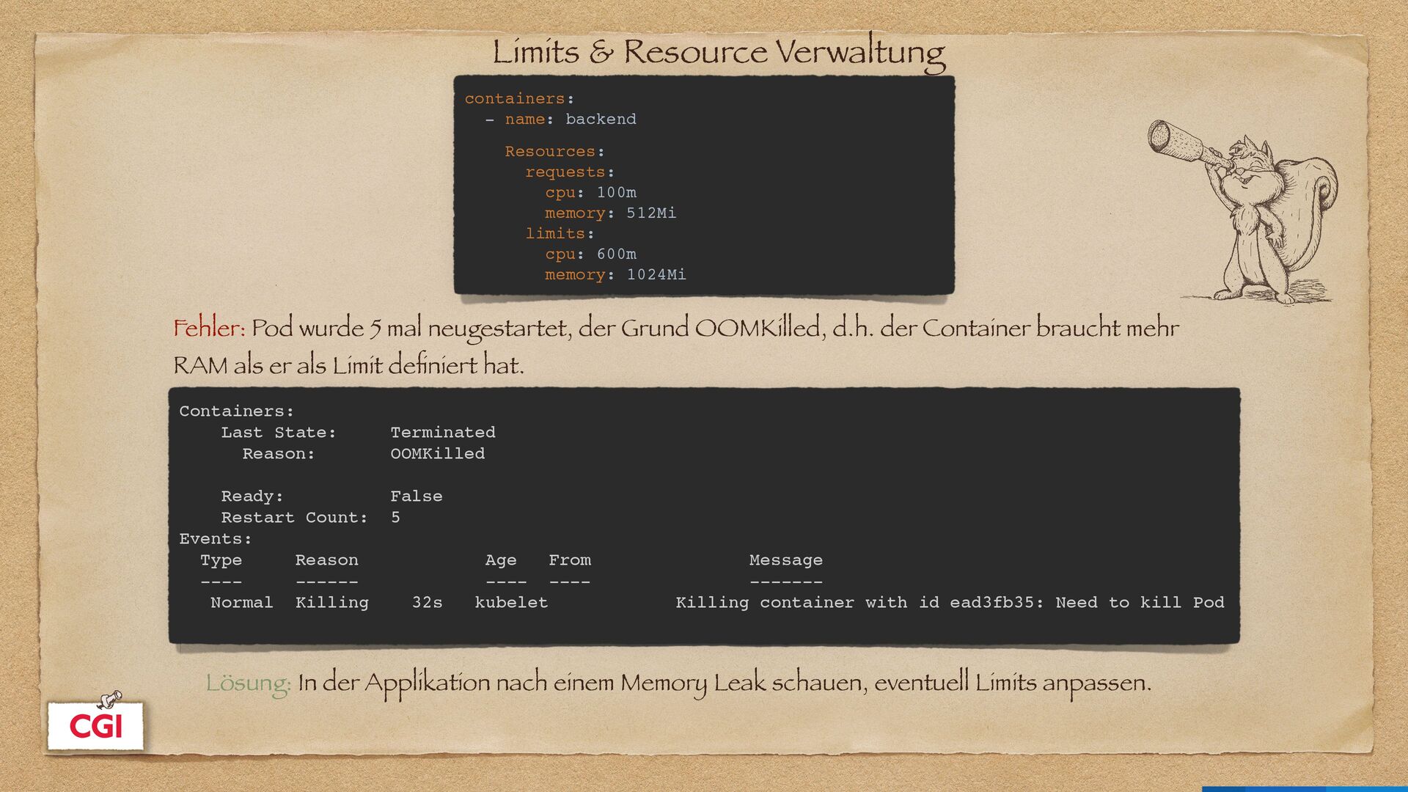The height and width of the screenshot is (792, 1408).
Task: Click the blue bar at bottom right corner
Action: point(1305,788)
